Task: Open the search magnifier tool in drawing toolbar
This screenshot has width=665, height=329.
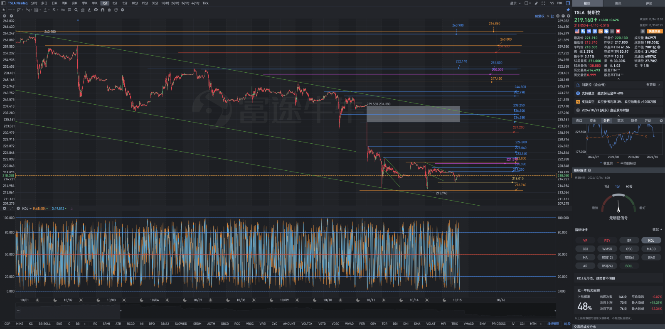Action: point(76,10)
